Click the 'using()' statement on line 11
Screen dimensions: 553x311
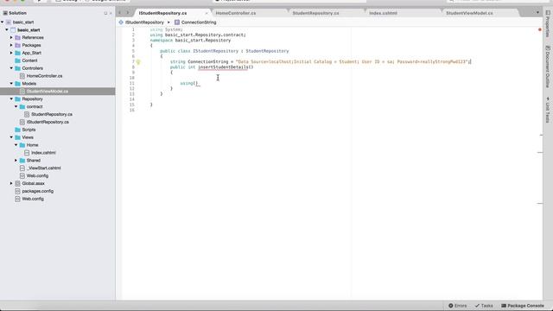click(189, 83)
